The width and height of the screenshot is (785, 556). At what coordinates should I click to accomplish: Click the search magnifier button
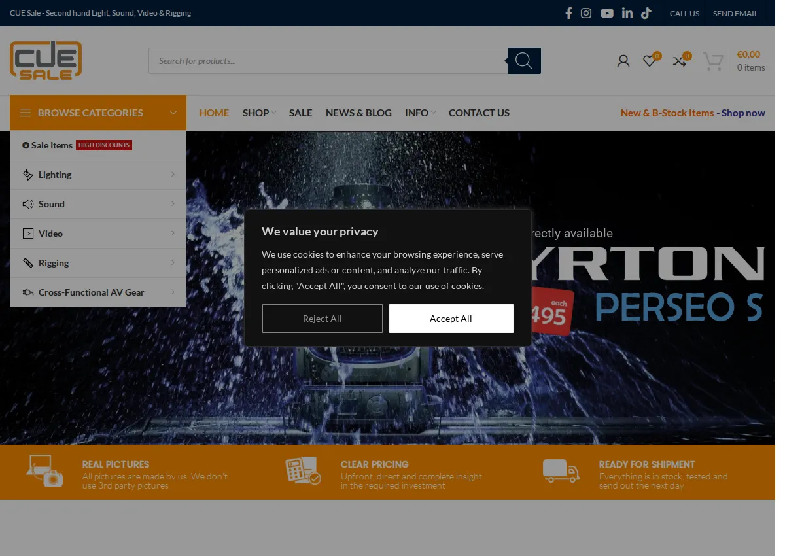tap(524, 61)
